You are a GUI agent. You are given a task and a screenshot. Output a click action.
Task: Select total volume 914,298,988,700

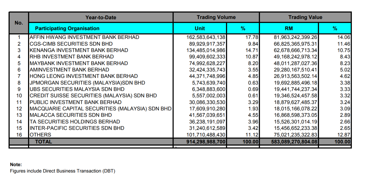(206, 141)
